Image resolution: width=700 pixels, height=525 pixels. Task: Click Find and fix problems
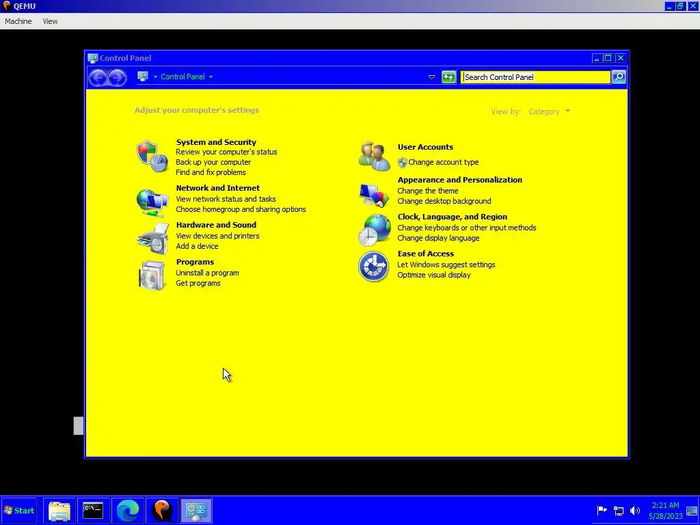tap(211, 172)
